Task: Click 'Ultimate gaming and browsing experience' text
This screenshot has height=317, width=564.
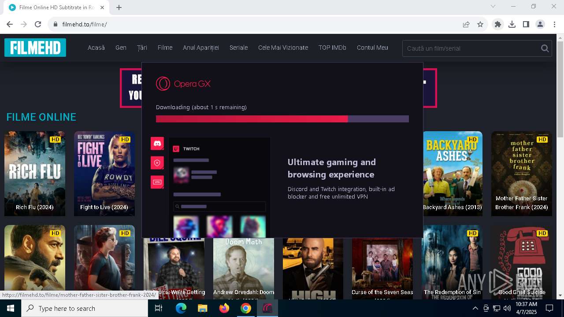Action: 332,168
